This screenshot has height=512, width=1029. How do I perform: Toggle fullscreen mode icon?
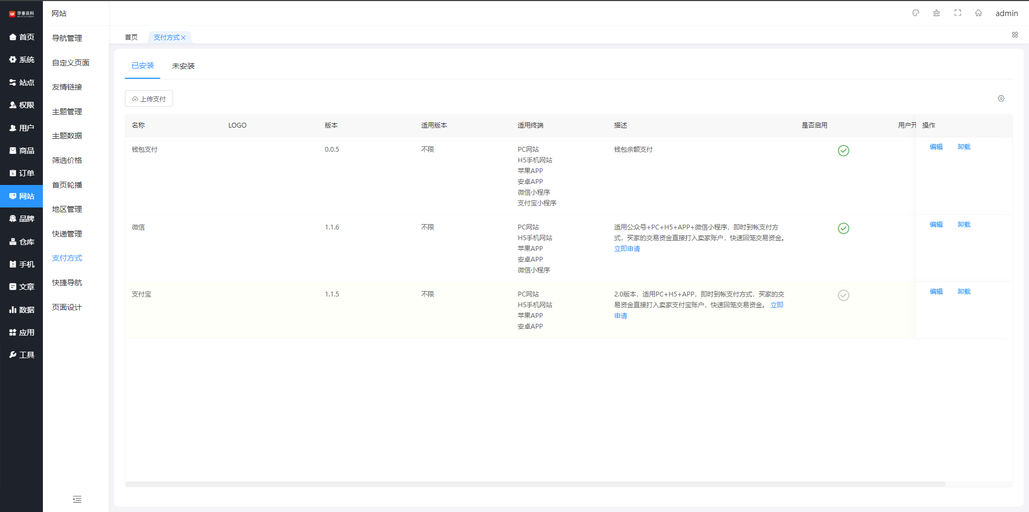[x=958, y=13]
